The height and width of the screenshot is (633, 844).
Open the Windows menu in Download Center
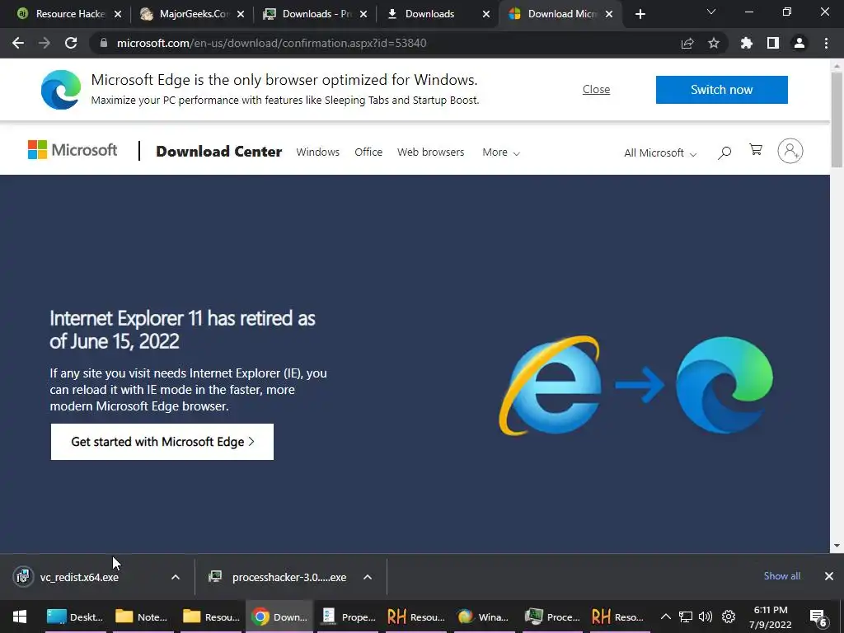[317, 152]
